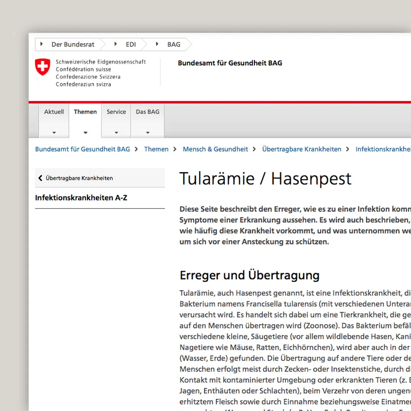Expand the dropdown arrow under Das BAG

(147, 133)
